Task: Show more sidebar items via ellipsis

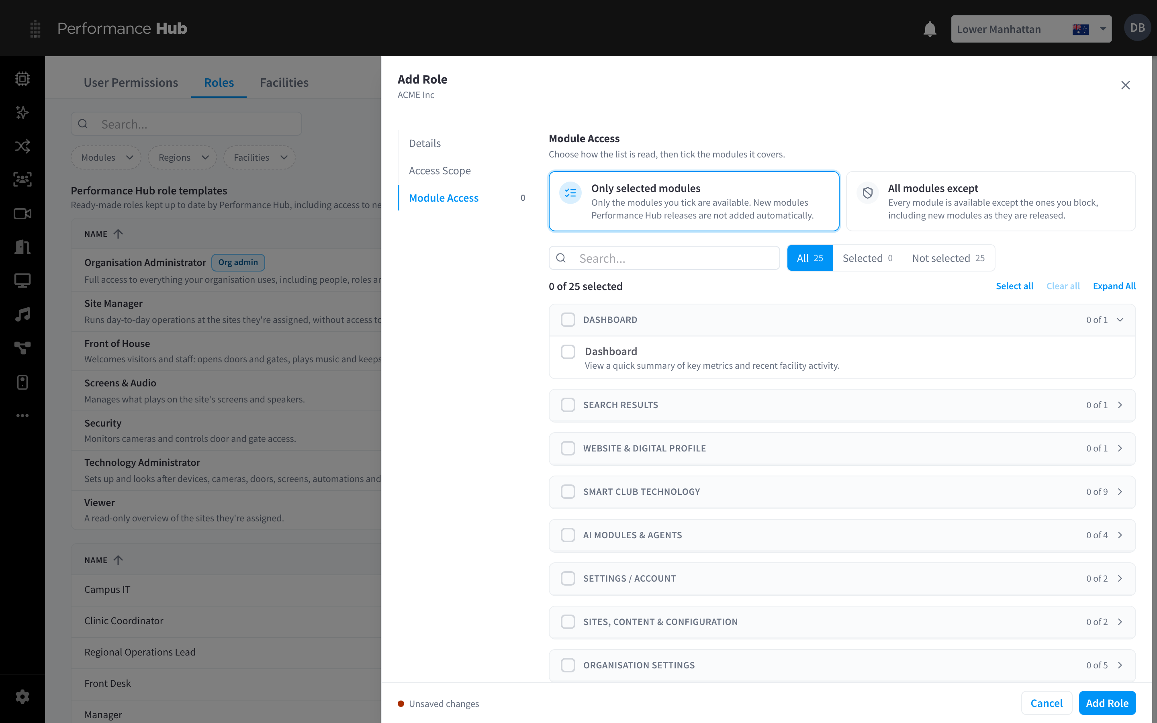Action: click(22, 415)
